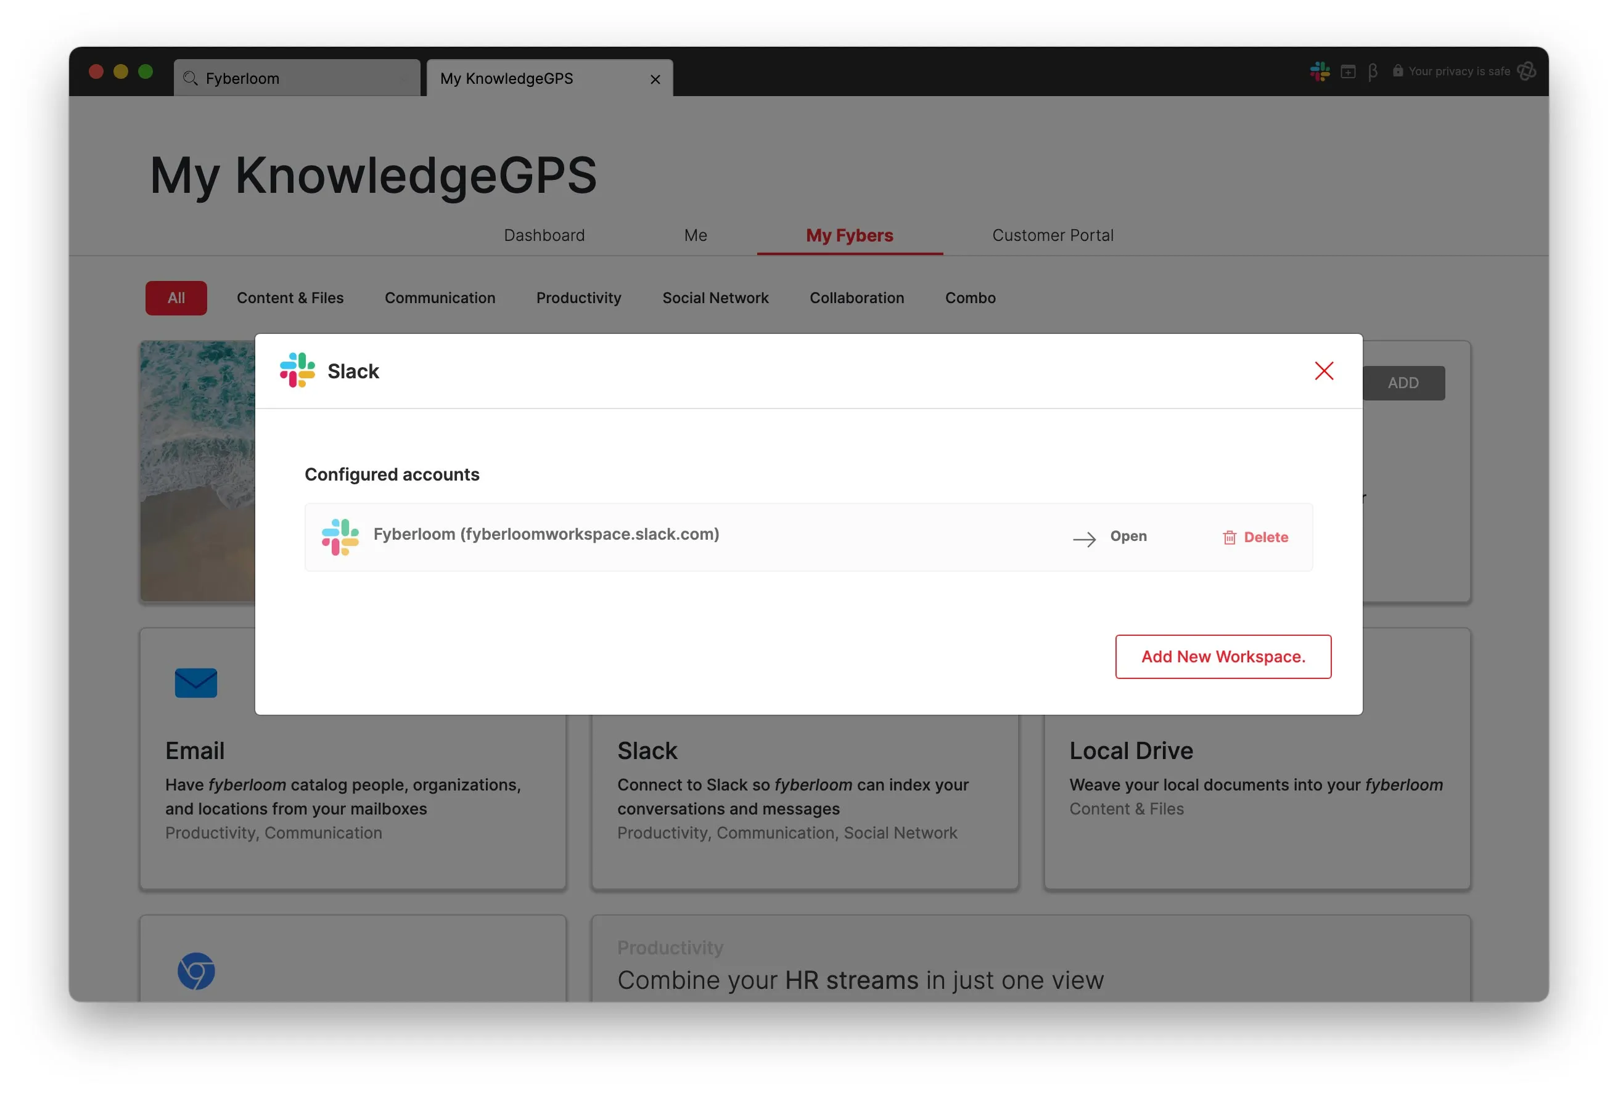1618x1093 pixels.
Task: Click the red macOS close window button
Action: click(96, 71)
